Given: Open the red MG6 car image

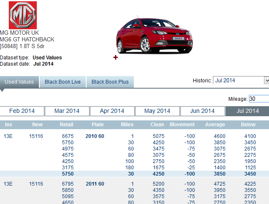Looking at the screenshot, I should click(154, 35).
